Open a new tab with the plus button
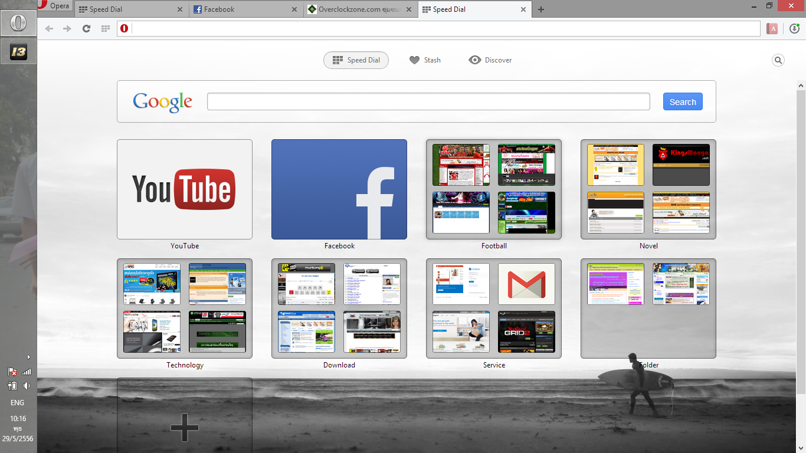Image resolution: width=806 pixels, height=453 pixels. tap(541, 9)
